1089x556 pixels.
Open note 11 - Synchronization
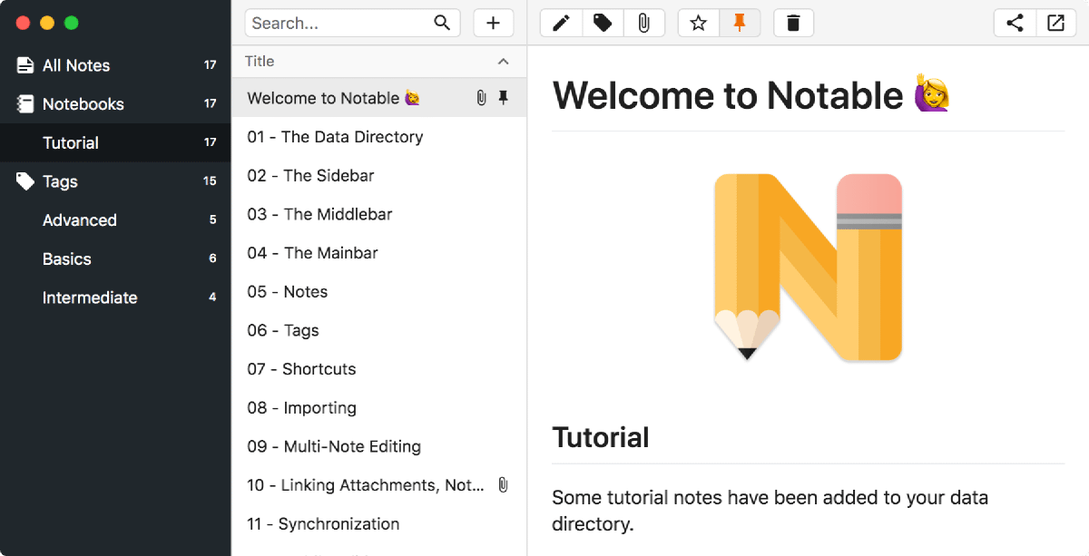point(323,524)
